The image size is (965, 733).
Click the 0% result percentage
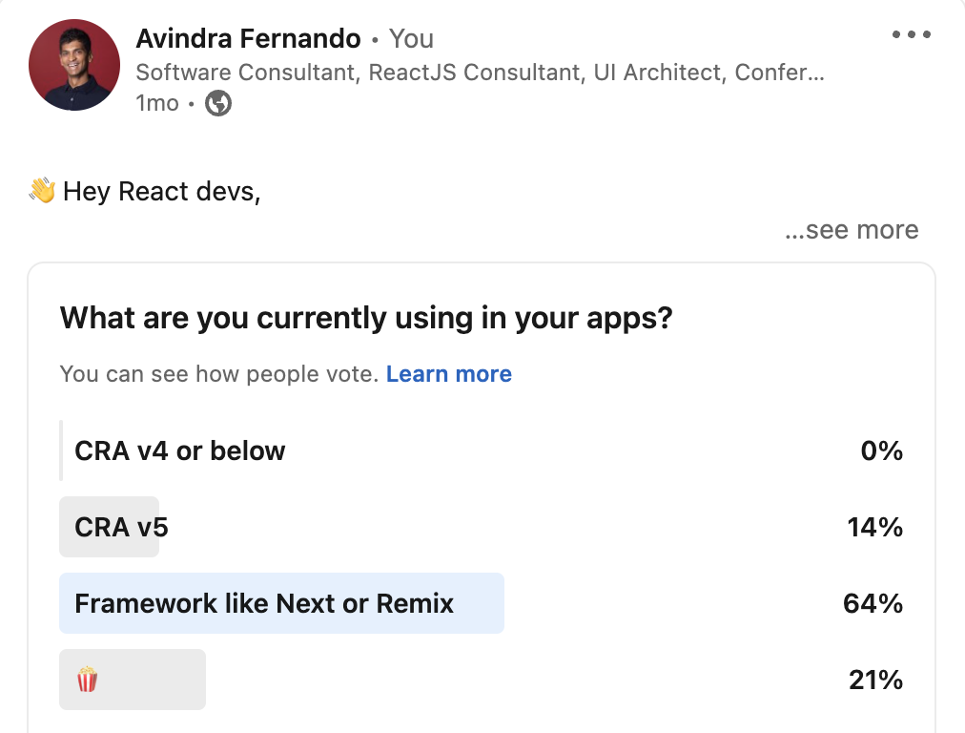pyautogui.click(x=881, y=450)
